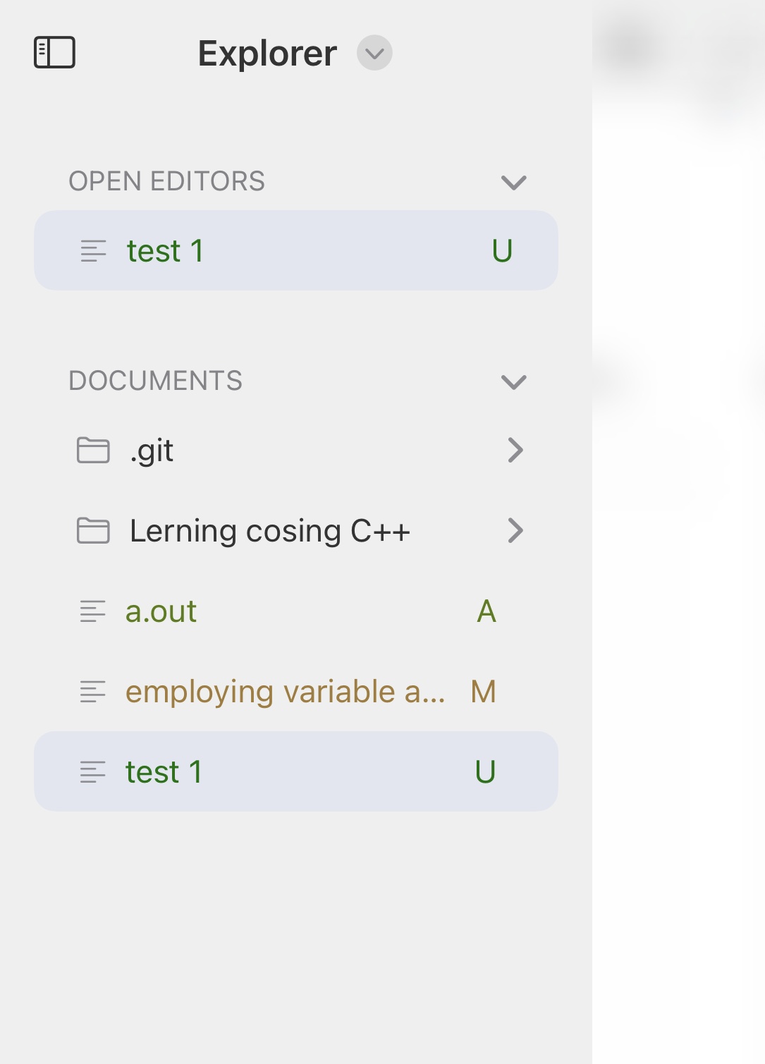This screenshot has height=1064, width=765.
Task: Open the a.out file
Action: tap(161, 611)
